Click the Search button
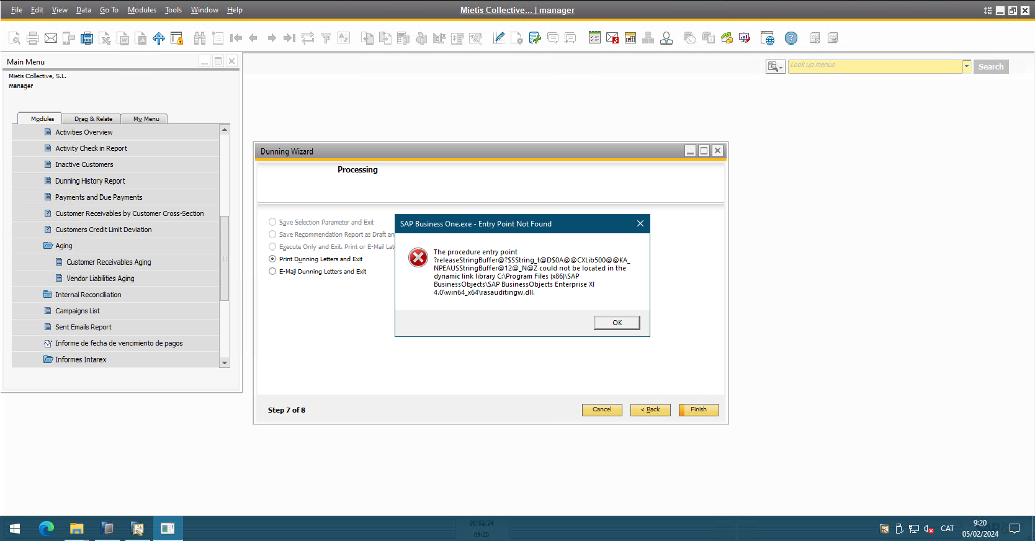Screen dimensions: 1035x541 pyautogui.click(x=991, y=66)
